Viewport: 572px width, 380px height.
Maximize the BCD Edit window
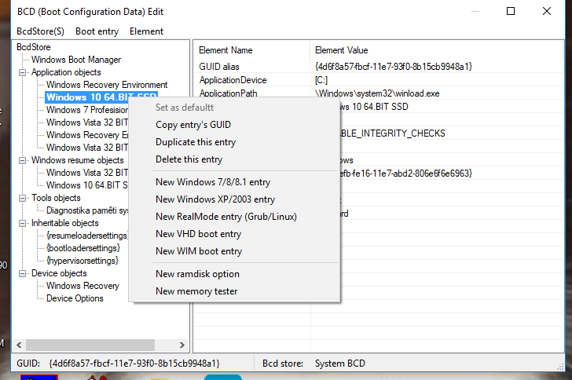511,11
